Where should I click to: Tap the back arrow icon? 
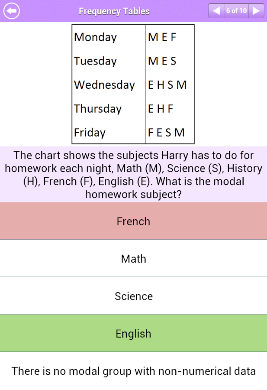click(x=12, y=11)
